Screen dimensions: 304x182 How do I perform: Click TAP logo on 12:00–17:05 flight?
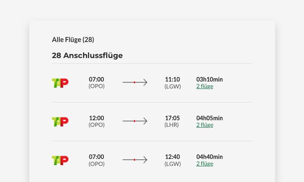pyautogui.click(x=60, y=121)
